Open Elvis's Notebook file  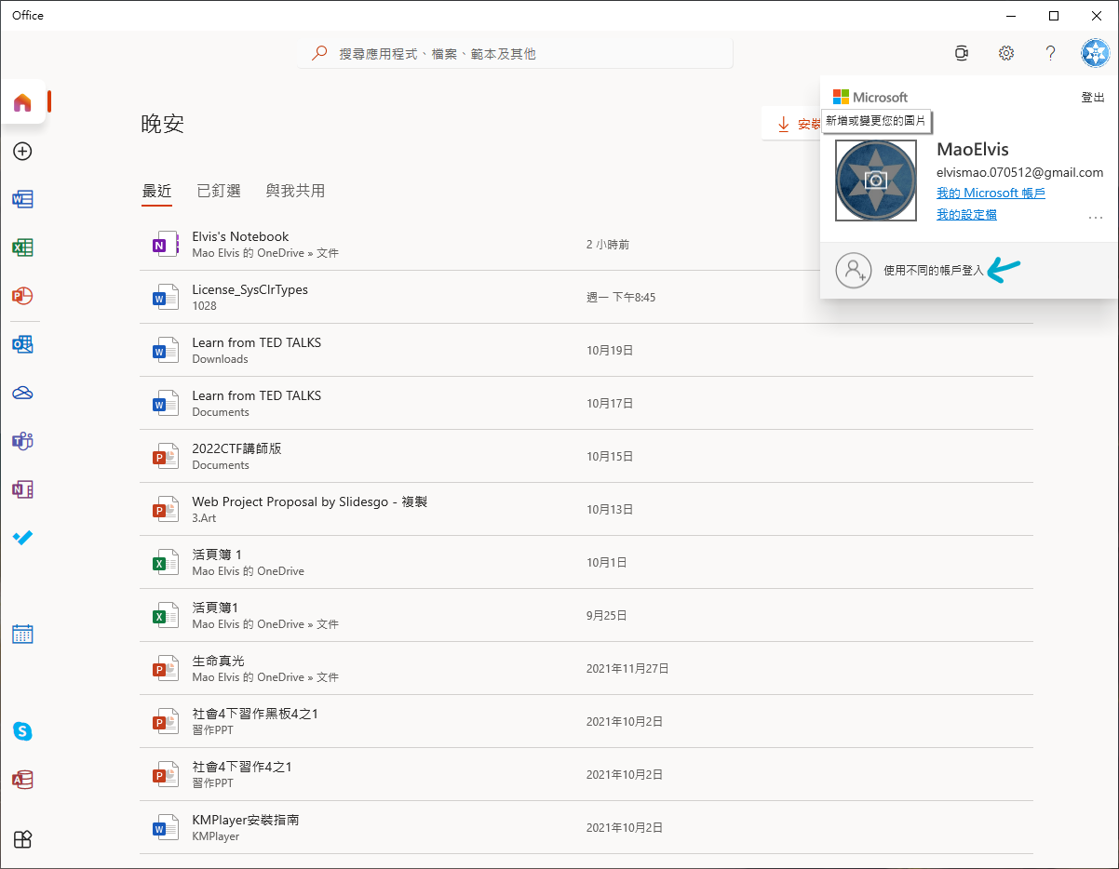[586, 244]
